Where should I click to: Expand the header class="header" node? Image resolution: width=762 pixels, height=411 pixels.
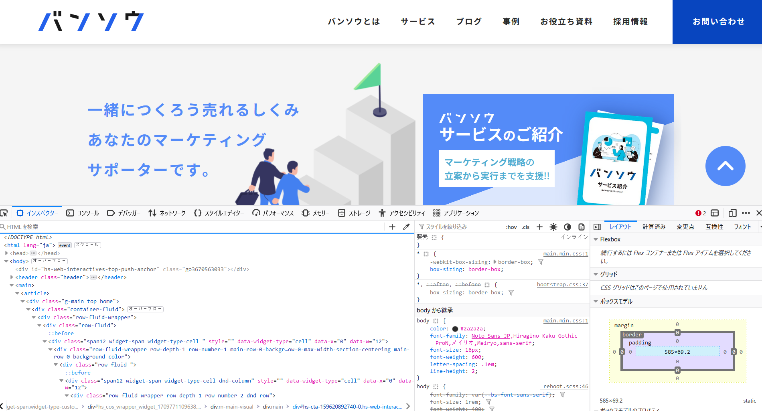pos(12,277)
